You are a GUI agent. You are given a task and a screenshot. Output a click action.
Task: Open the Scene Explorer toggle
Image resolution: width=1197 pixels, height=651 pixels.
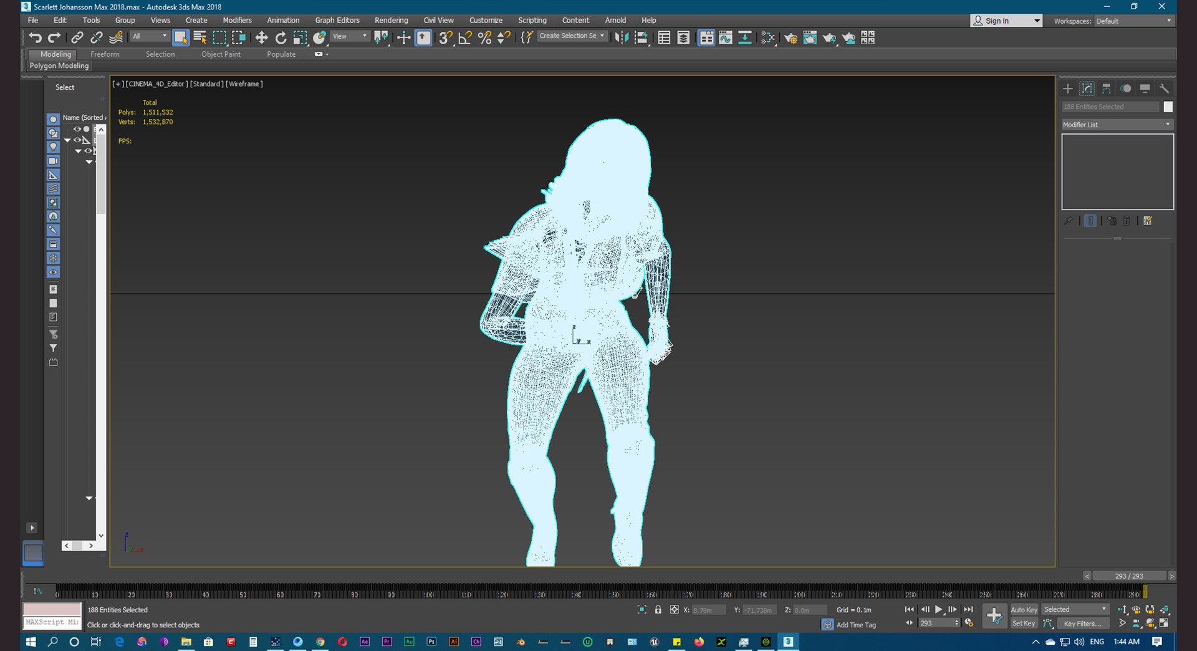[x=664, y=38]
